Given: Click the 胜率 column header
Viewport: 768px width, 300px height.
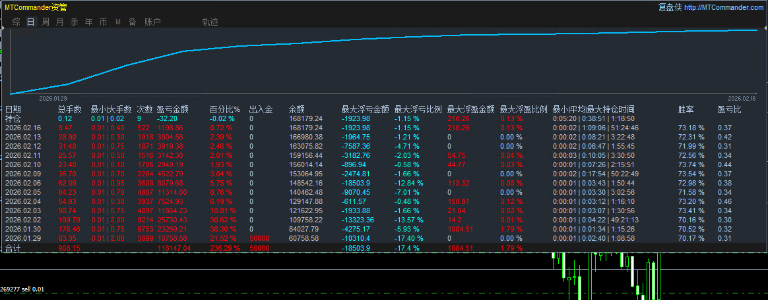Looking at the screenshot, I should coord(686,109).
